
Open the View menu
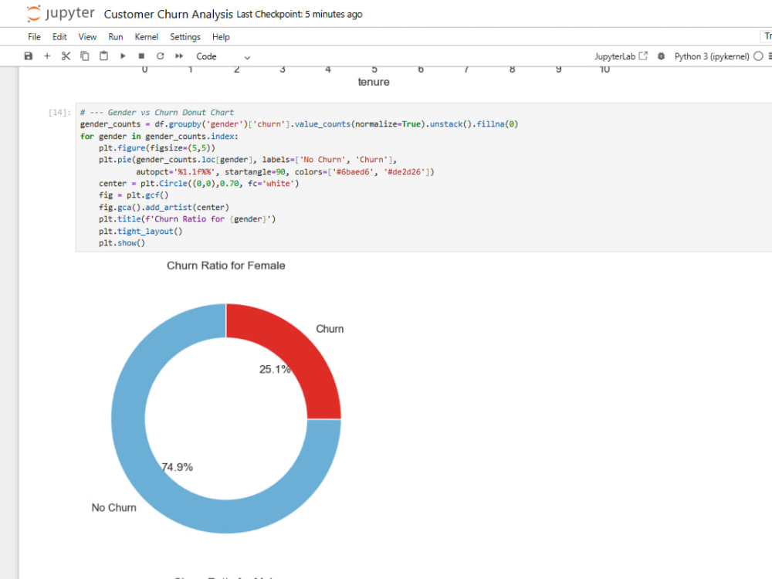tap(87, 37)
